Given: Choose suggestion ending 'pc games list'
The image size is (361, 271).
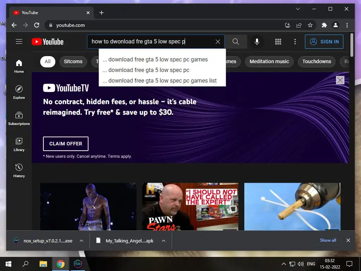Looking at the screenshot, I should point(162,81).
